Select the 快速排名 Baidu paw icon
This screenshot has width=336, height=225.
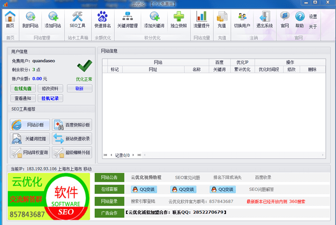(103, 20)
